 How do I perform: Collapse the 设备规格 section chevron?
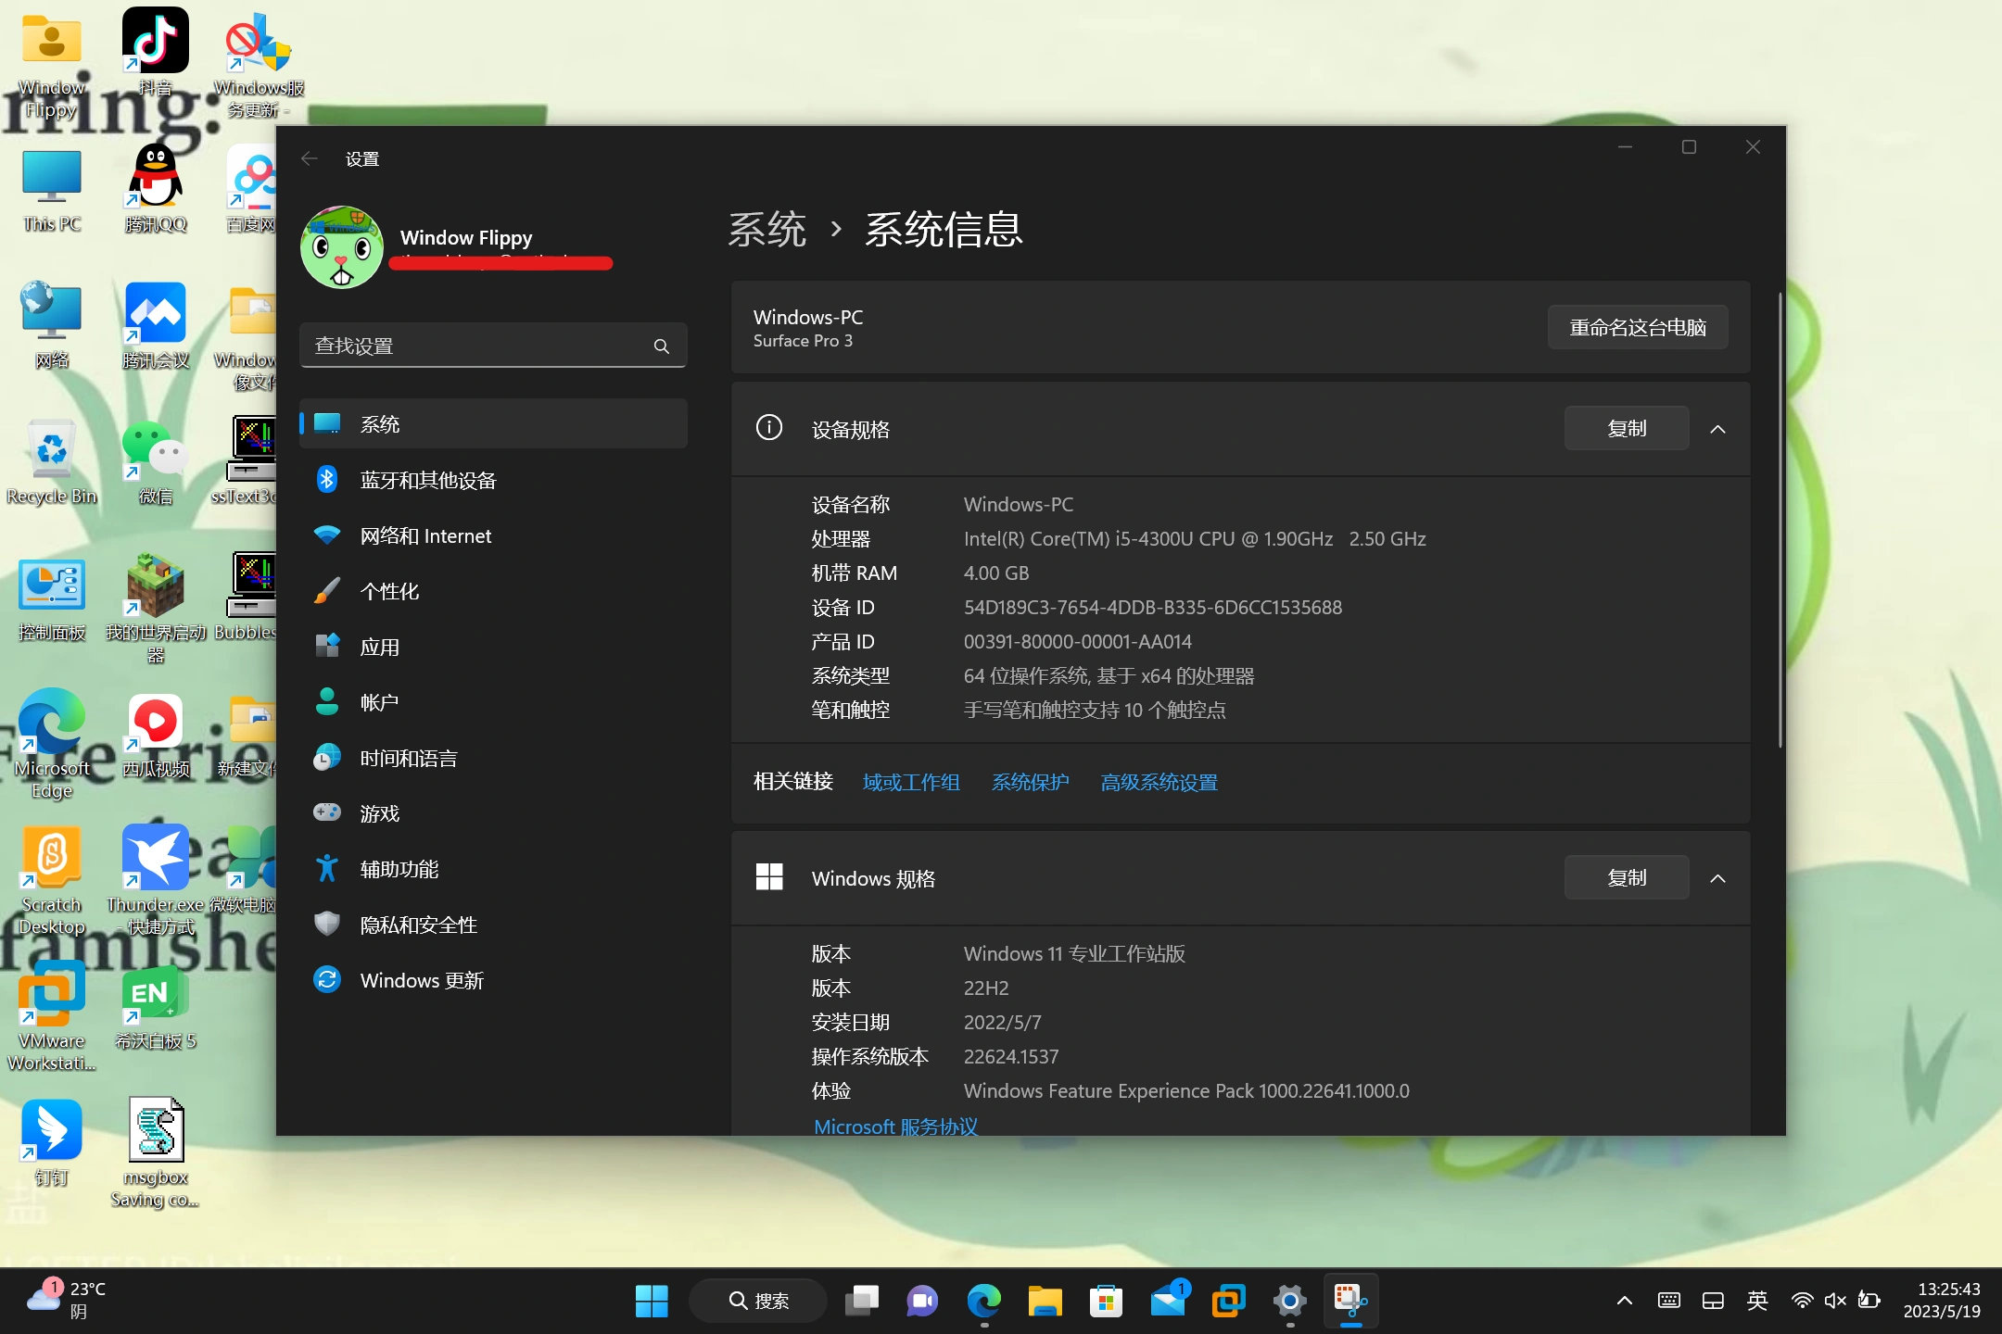tap(1717, 429)
